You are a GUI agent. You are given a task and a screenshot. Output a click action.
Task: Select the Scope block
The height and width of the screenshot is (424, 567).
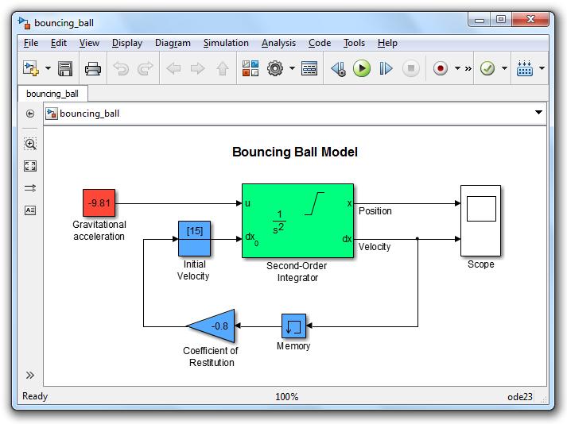pyautogui.click(x=480, y=221)
